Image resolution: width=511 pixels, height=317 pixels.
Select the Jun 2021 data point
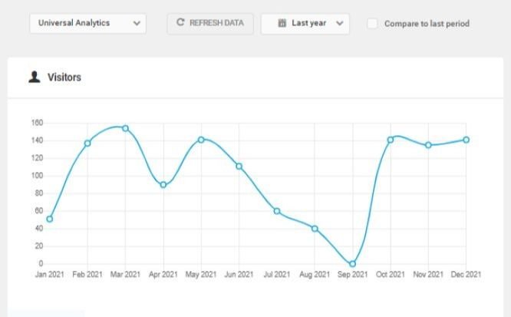(x=239, y=167)
